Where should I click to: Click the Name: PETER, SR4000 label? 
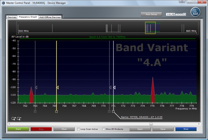142,117
